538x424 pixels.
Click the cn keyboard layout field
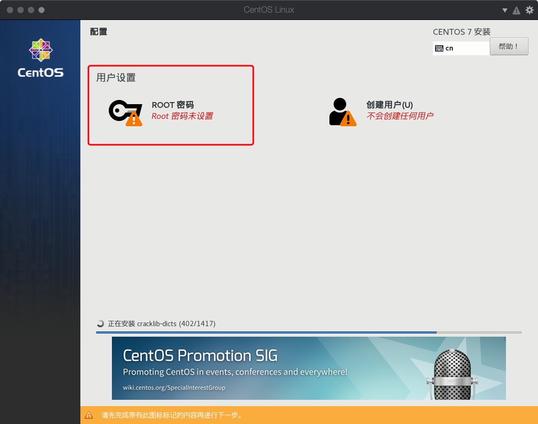[x=461, y=48]
